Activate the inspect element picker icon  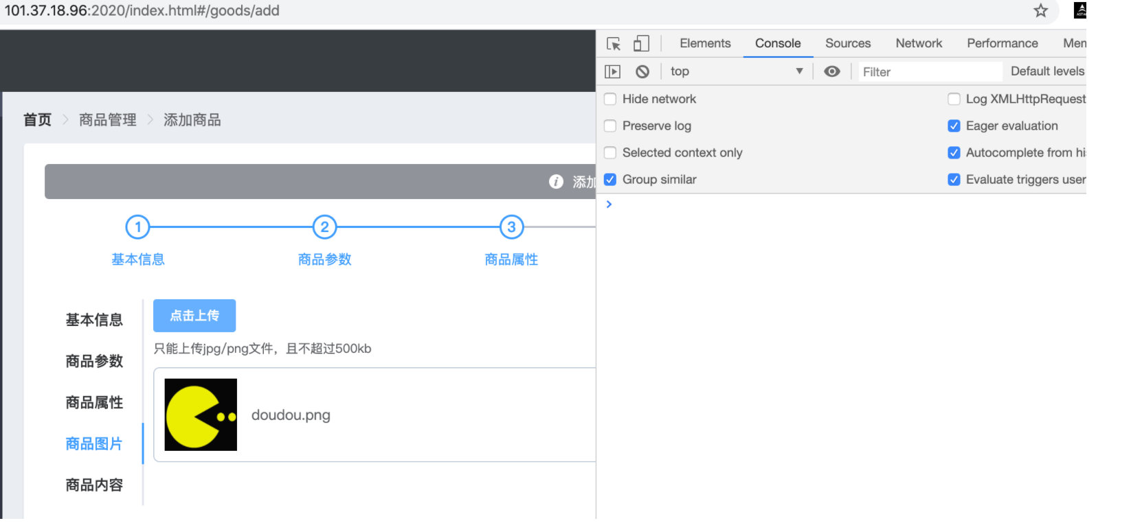614,43
